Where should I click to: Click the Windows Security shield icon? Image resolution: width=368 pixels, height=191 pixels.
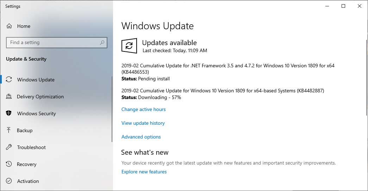click(x=9, y=113)
